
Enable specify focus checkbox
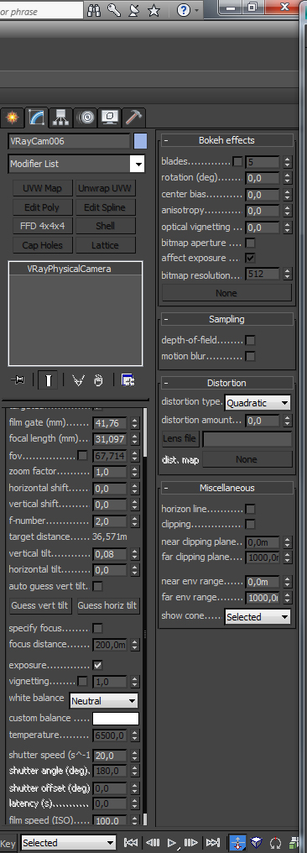click(x=98, y=628)
